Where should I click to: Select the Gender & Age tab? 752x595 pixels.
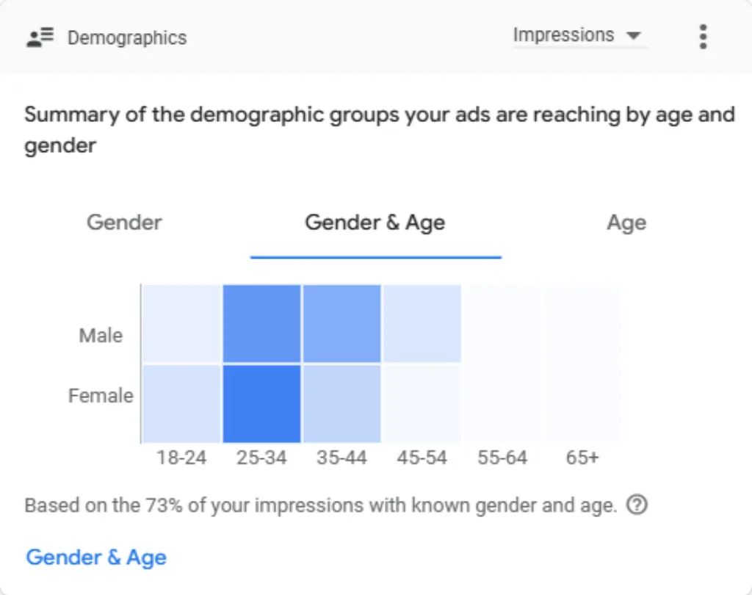[375, 223]
